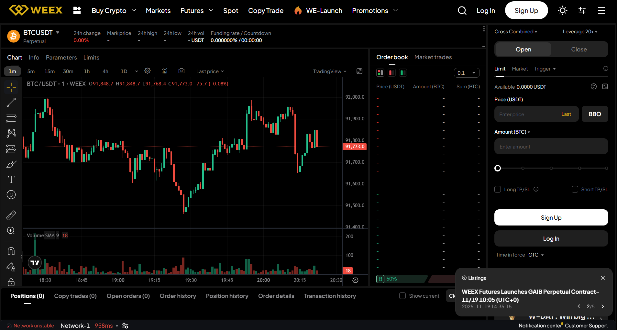The width and height of the screenshot is (617, 330).
Task: Open the Order history tab
Action: point(178,296)
